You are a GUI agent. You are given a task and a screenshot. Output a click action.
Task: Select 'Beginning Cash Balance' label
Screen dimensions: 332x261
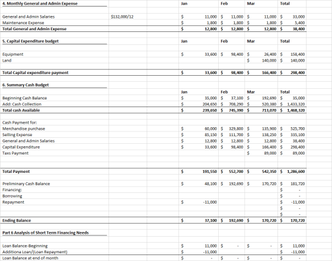click(x=24, y=98)
